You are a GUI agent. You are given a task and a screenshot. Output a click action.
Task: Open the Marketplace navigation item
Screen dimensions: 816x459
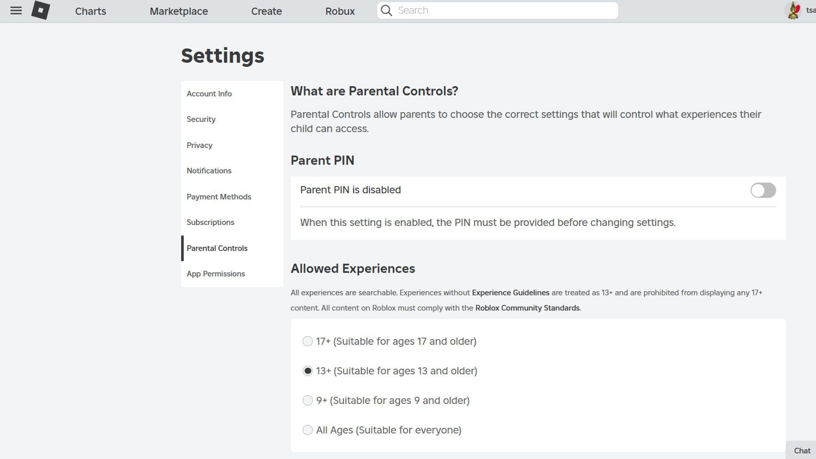[x=178, y=11]
